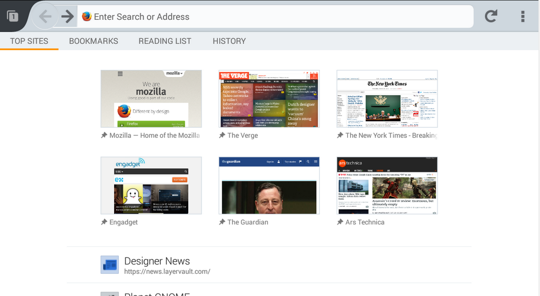The height and width of the screenshot is (296, 540).
Task: Toggle the pin next to The Guardian
Action: [x=222, y=222]
